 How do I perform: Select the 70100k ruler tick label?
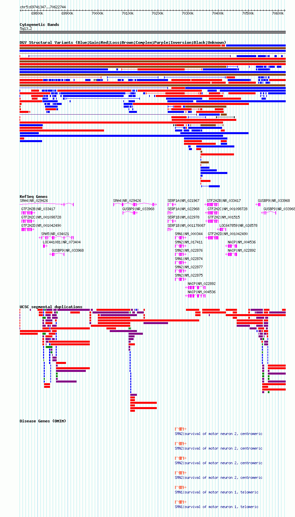128,14
